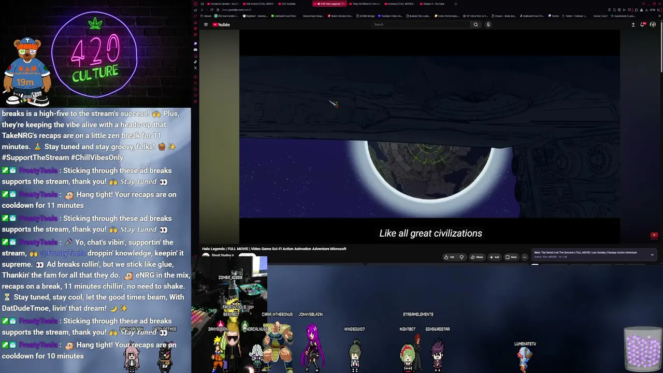
Task: Go to the YouTube home logo
Action: tap(221, 24)
